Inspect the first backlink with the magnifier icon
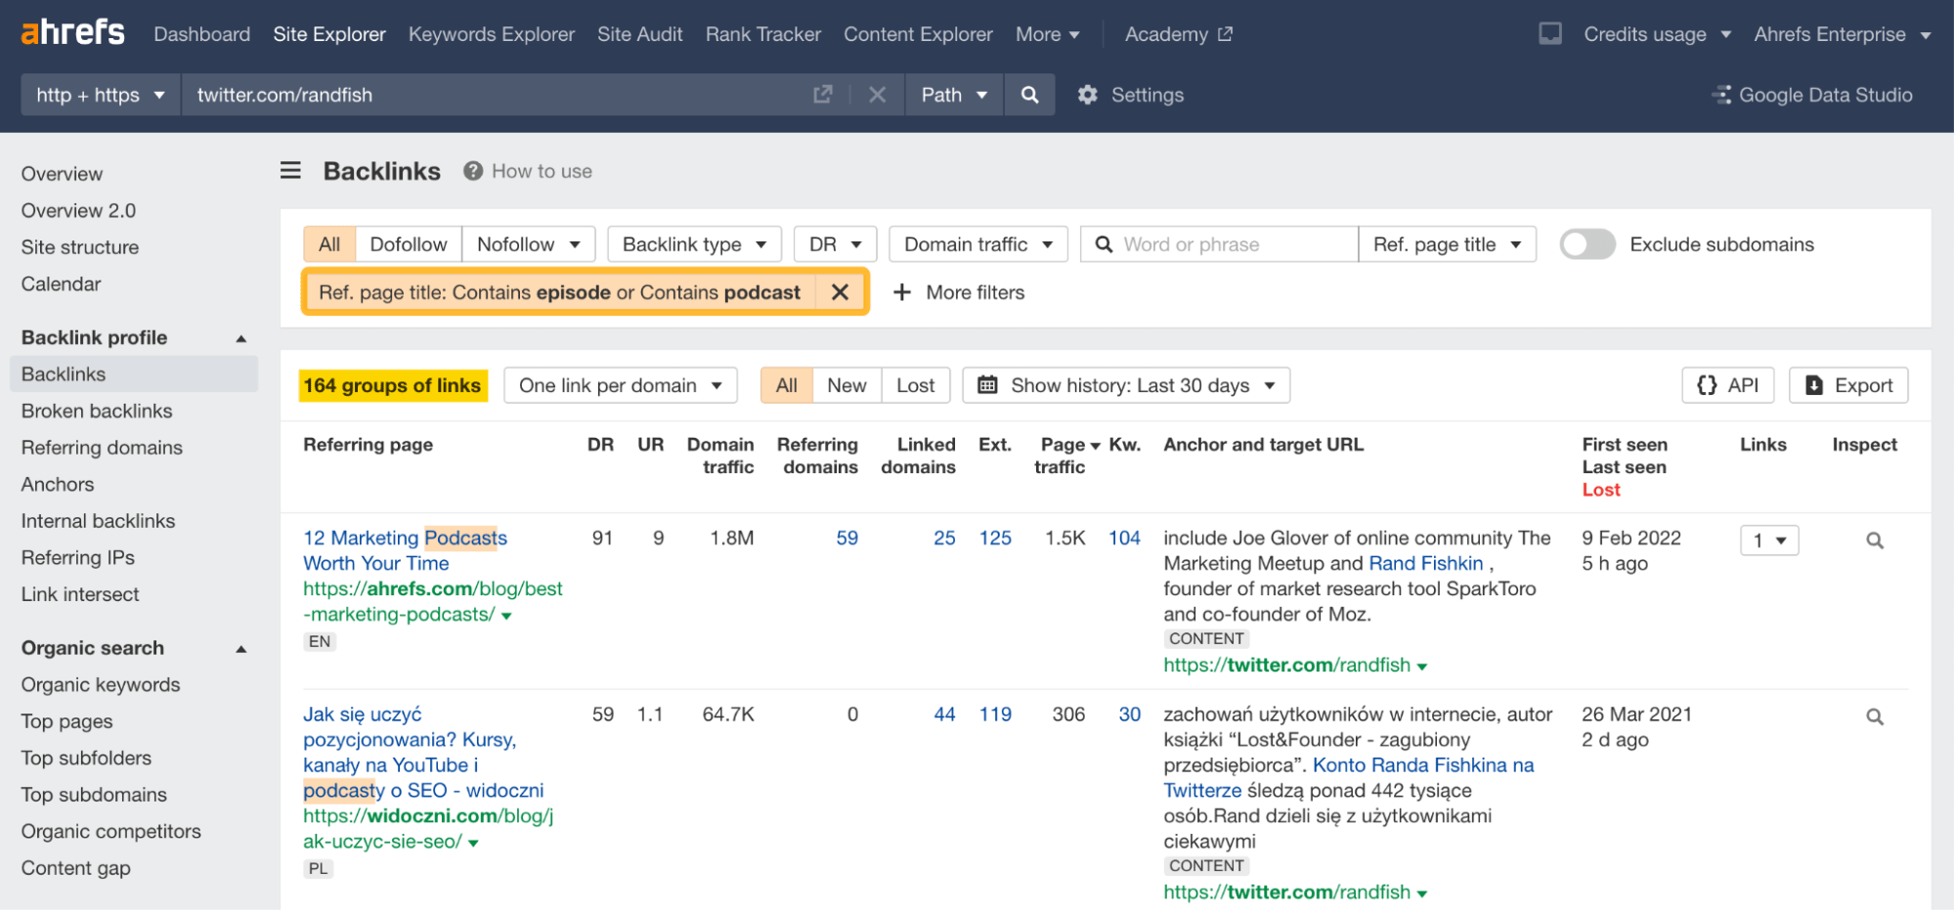This screenshot has width=1954, height=911. pos(1874,540)
